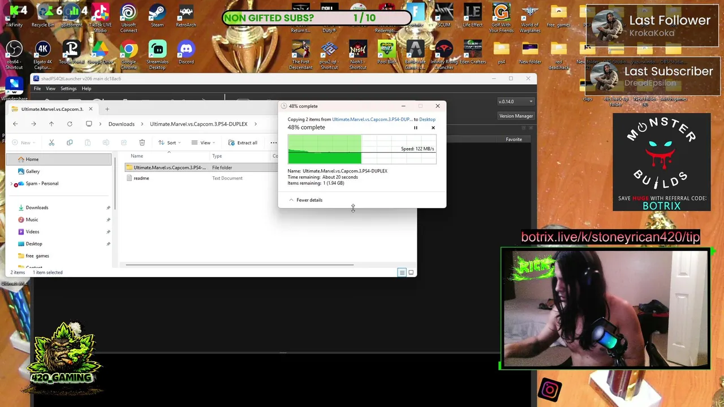
Task: Click Delete trash icon in Explorer
Action: [142, 142]
